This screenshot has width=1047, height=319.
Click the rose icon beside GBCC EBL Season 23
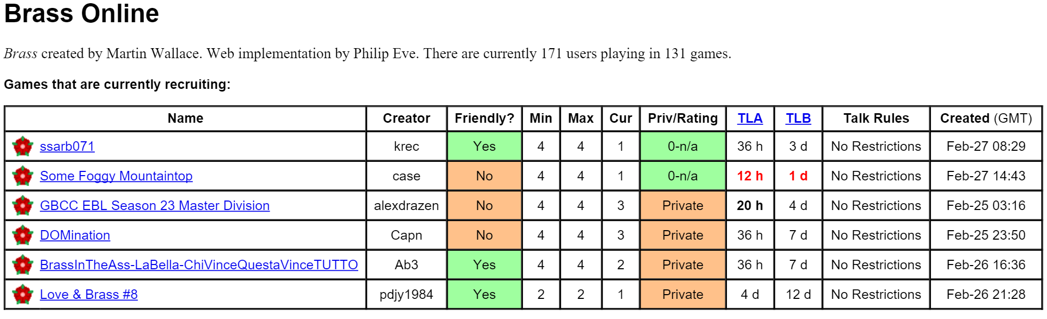(23, 206)
